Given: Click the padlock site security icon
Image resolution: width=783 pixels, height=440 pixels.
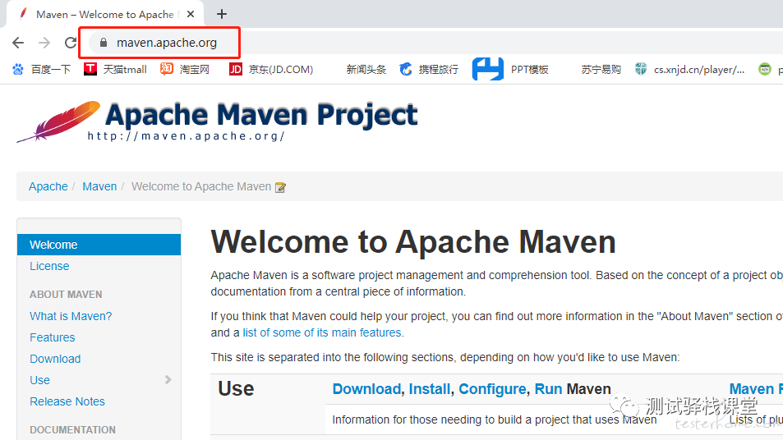Looking at the screenshot, I should [104, 43].
